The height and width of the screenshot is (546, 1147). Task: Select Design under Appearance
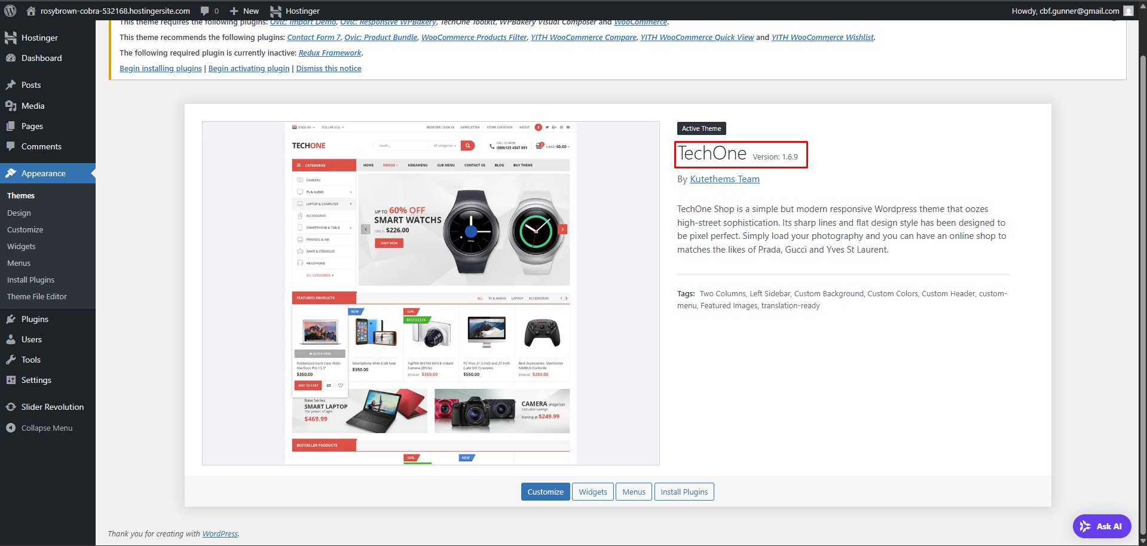tap(19, 213)
